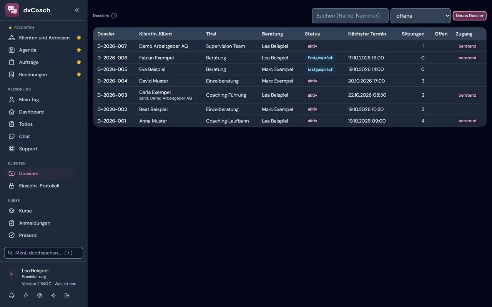Viewport: 492px width, 307px height.
Task: Focus the Suchen (Name, Nummer) field
Action: (x=350, y=16)
